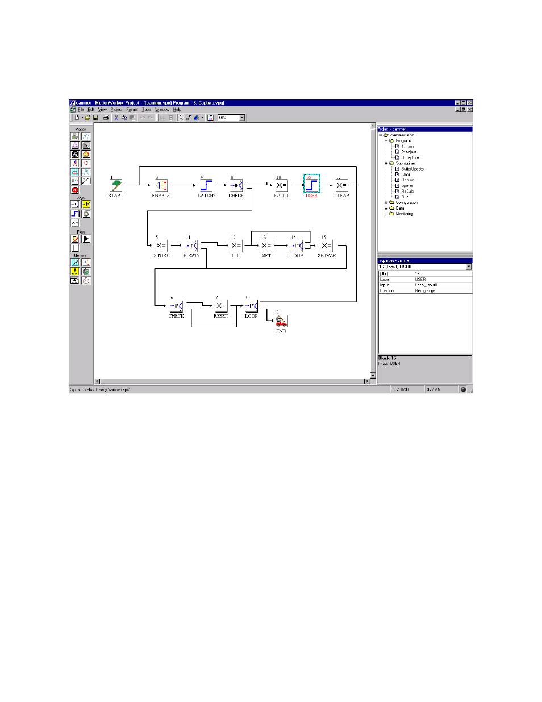The width and height of the screenshot is (542, 702).
Task: Collapse the Subroutines folder in tree
Action: pos(386,164)
